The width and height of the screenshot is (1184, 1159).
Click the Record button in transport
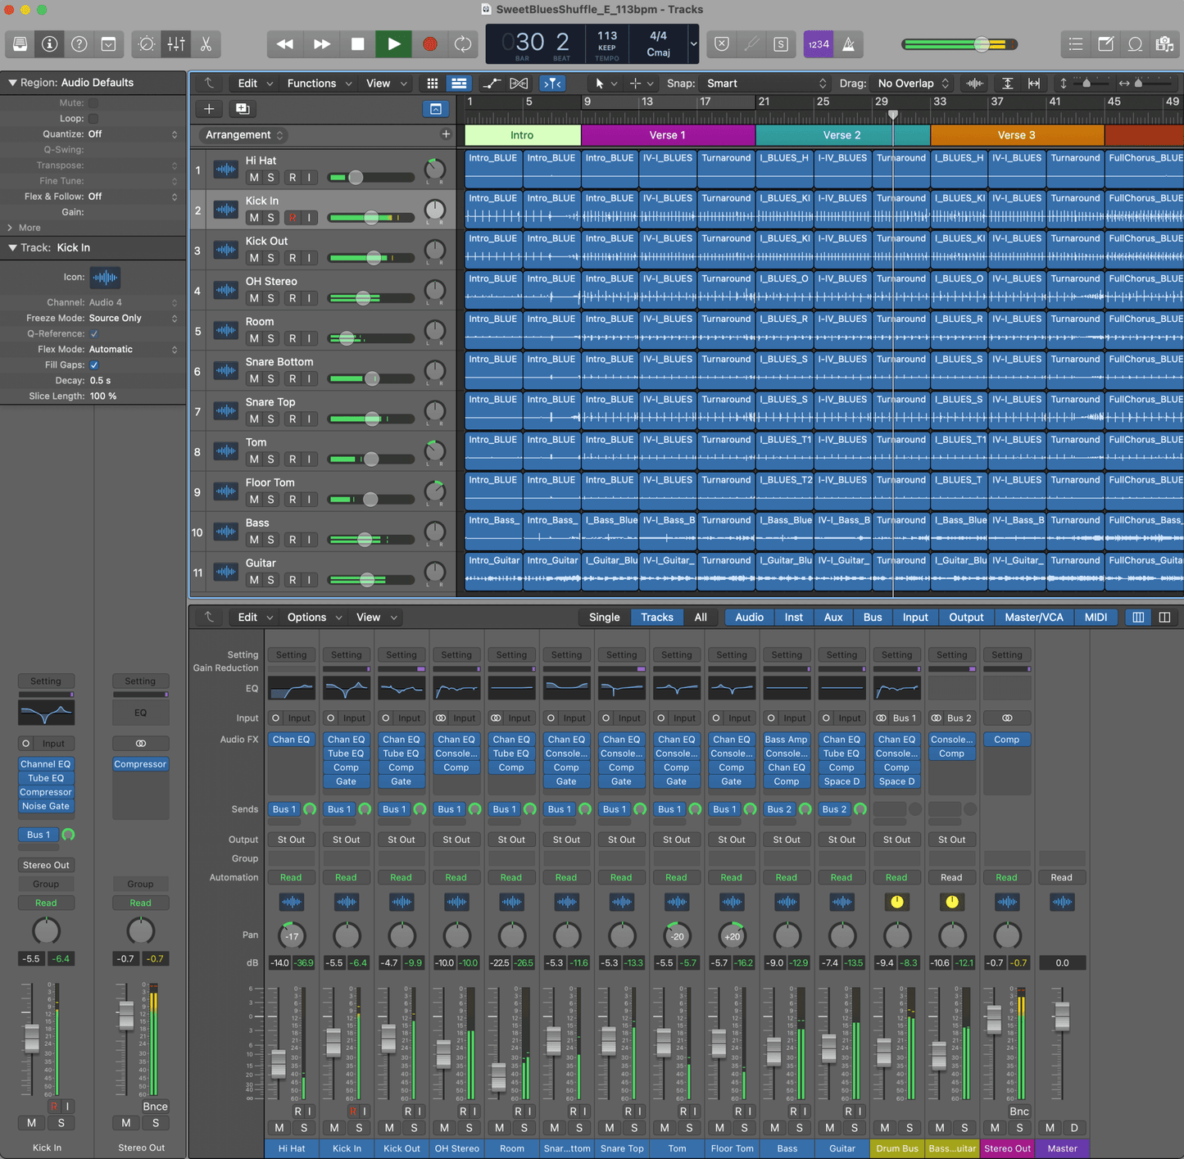click(x=429, y=44)
